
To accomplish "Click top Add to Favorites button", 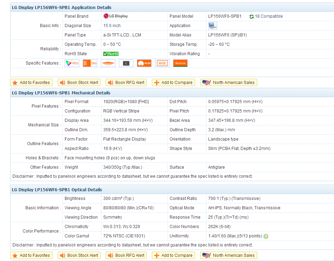I will click(x=31, y=83).
